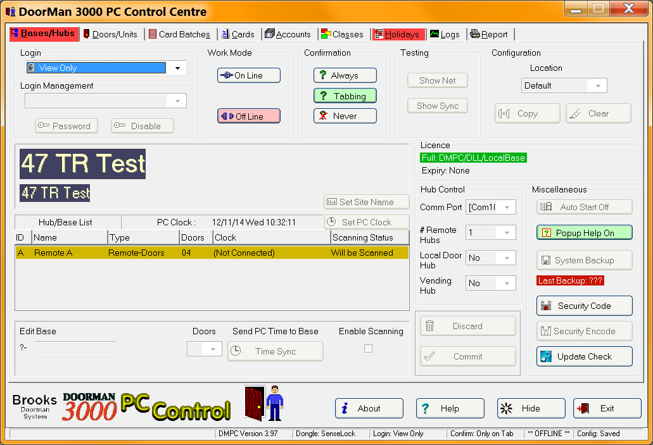
Task: Click the Help question mark icon
Action: [x=425, y=408]
